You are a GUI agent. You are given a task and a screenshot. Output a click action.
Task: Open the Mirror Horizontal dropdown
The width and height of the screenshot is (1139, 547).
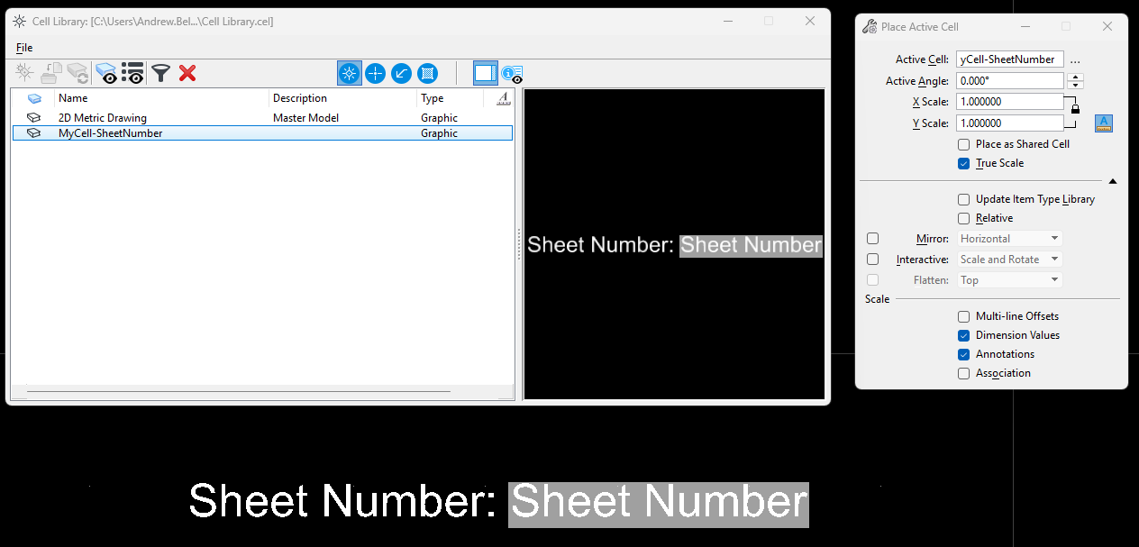(1009, 239)
